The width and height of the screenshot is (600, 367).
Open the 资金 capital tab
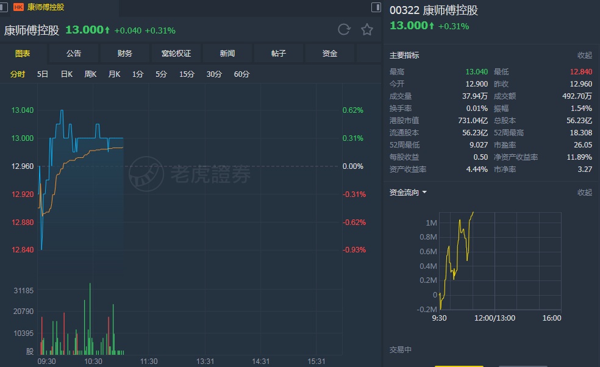[330, 54]
